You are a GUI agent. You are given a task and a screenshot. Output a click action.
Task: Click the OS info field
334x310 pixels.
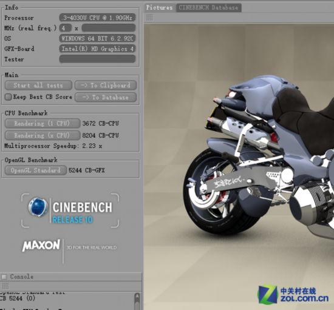97,38
